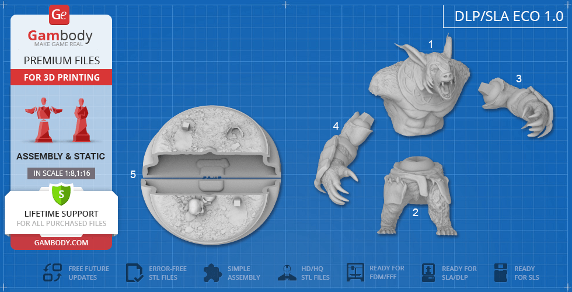Click the simple assembly puzzle icon

pos(212,273)
